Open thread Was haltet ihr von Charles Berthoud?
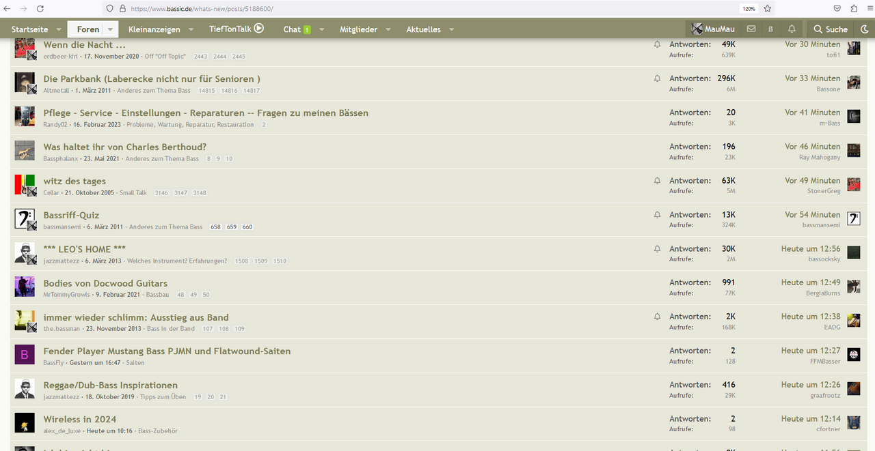Image resolution: width=875 pixels, height=451 pixels. [124, 147]
